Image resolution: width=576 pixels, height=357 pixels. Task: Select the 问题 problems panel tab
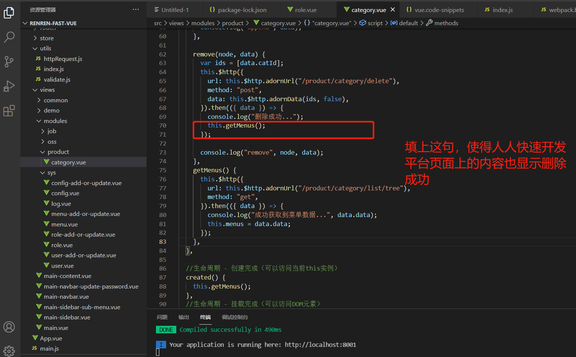coord(162,317)
